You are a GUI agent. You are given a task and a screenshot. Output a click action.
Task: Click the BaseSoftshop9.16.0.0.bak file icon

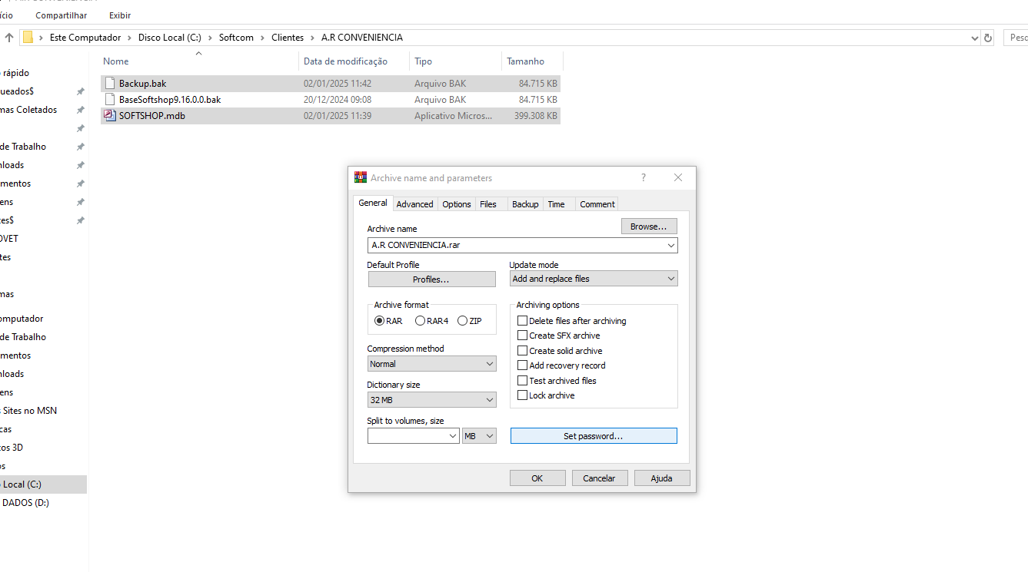[x=109, y=100]
